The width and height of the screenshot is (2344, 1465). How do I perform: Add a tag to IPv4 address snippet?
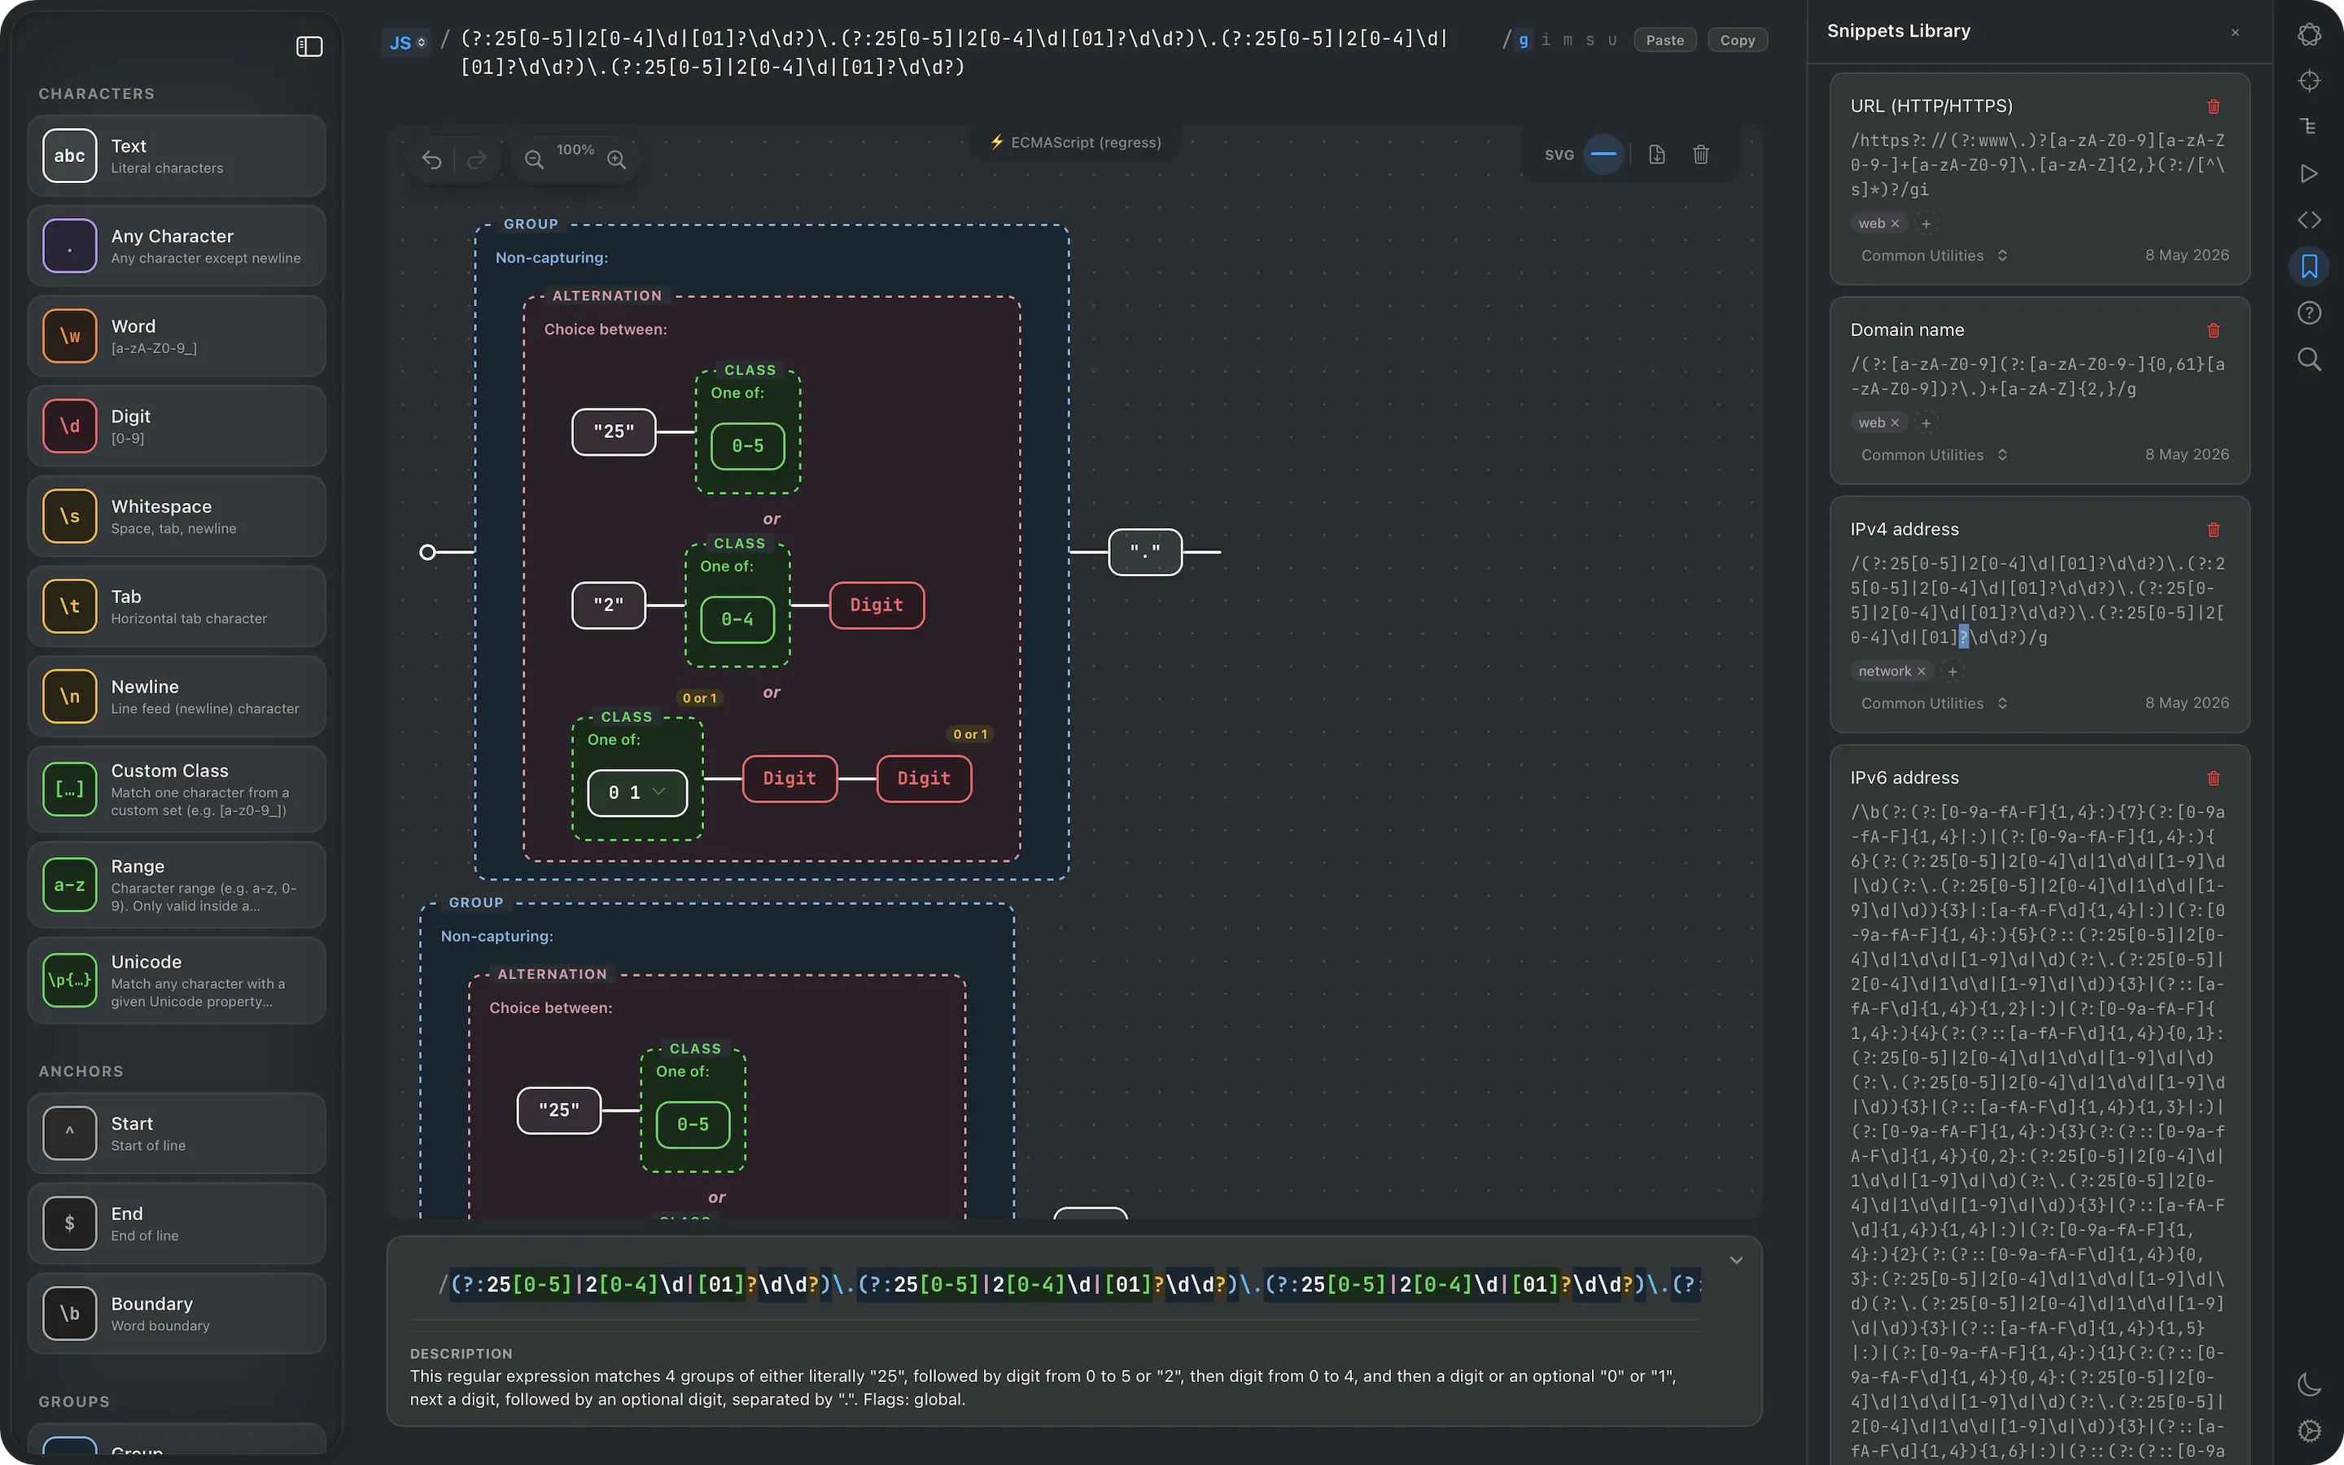click(1953, 671)
